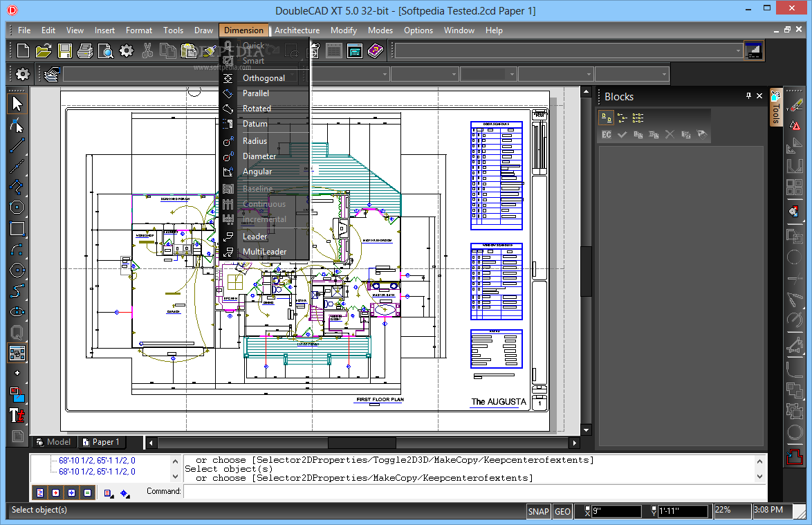812x525 pixels.
Task: Toggle the fourth icon left of Command line
Action: 88,493
